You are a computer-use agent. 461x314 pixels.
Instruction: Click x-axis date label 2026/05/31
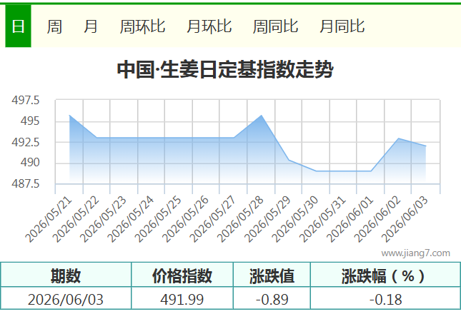tap(322, 220)
